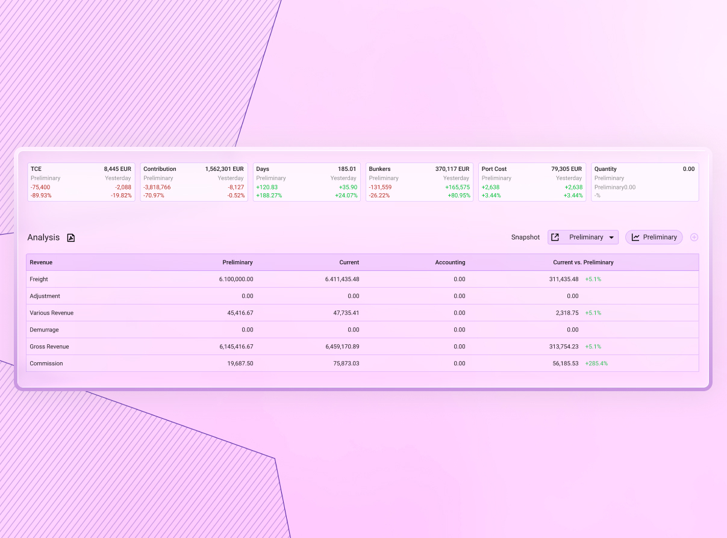Click the -75,400 TCE preliminary change
This screenshot has width=727, height=538.
[x=40, y=187]
